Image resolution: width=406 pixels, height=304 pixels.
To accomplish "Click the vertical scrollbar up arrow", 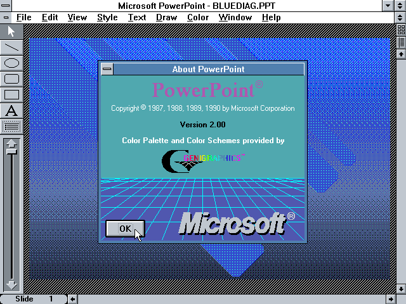I will tap(401, 54).
